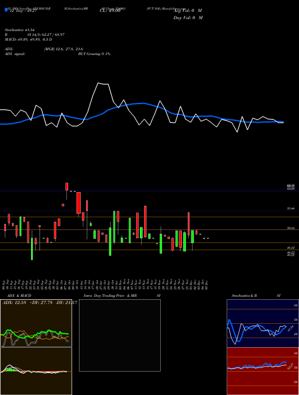Image resolution: width=299 pixels, height=395 pixels.
Task: Click the 'SI 14/5: 62.27 / 68.97' readout
Action: [46, 35]
